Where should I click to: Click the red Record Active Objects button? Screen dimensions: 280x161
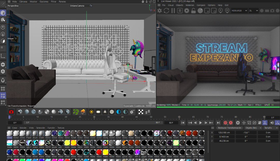click(x=225, y=123)
